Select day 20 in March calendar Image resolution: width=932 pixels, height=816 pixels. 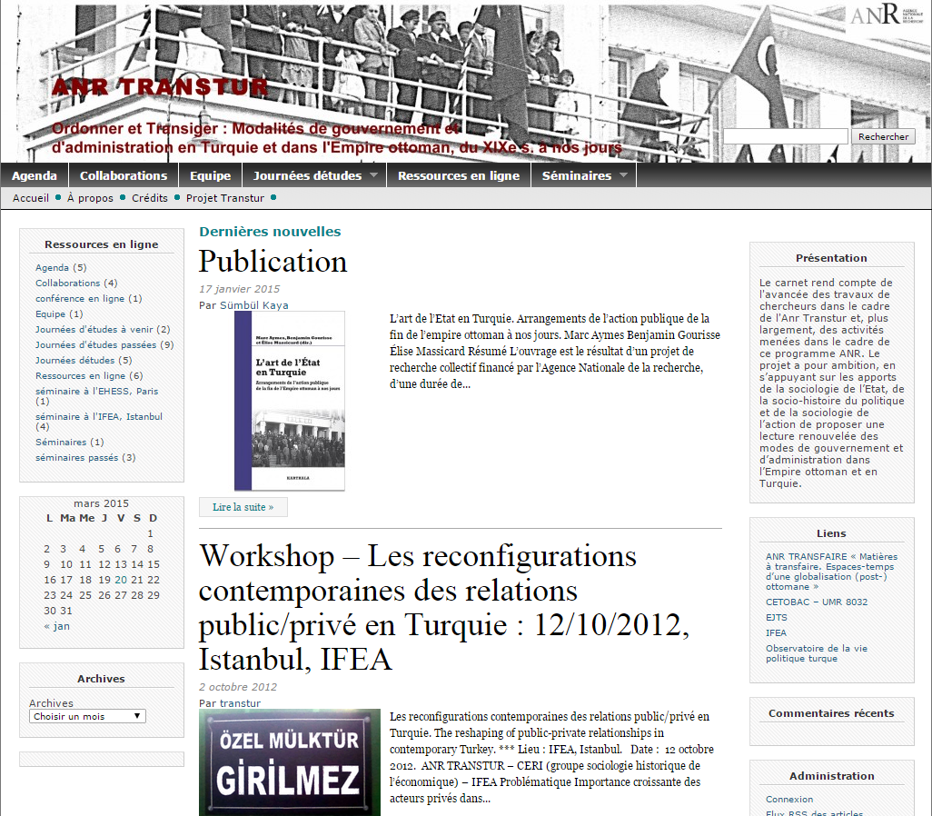click(121, 580)
